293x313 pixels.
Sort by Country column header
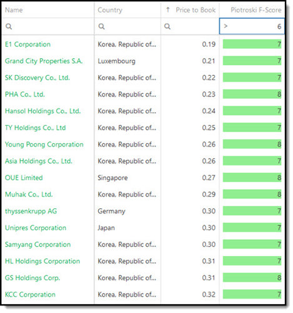110,10
